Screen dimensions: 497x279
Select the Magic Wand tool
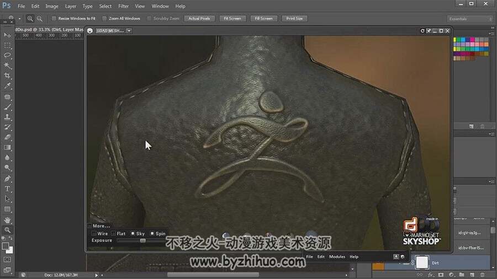pos(7,66)
